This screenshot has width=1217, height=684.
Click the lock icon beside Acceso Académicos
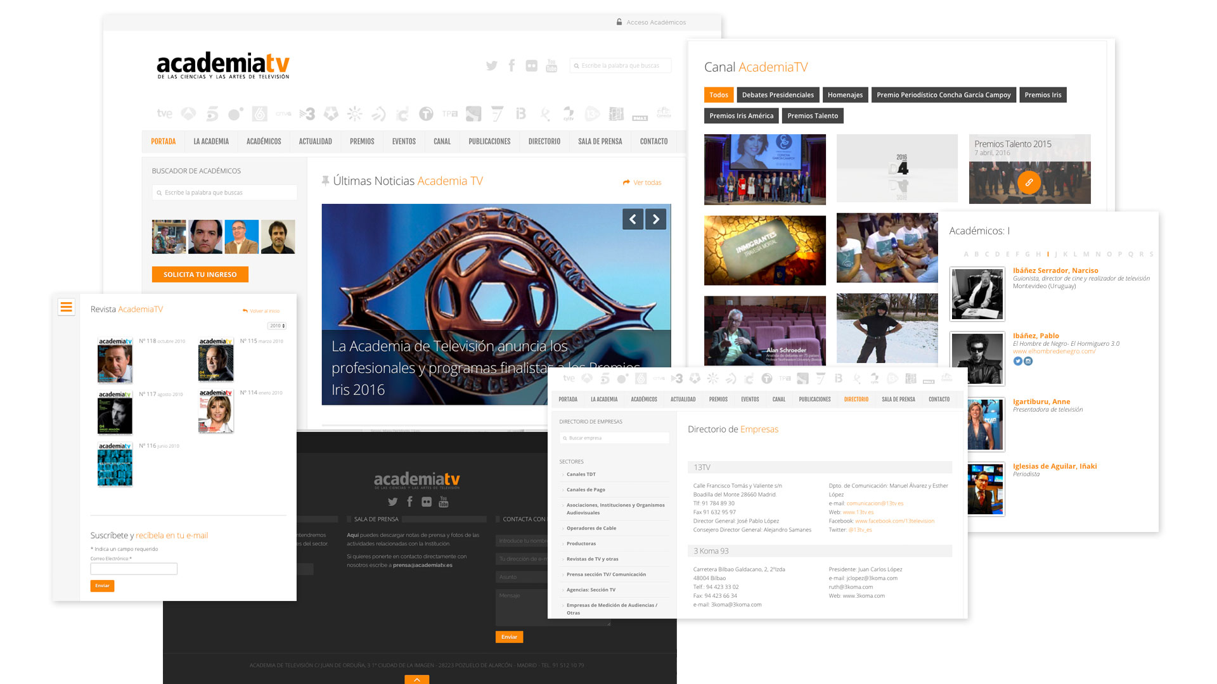pos(619,22)
